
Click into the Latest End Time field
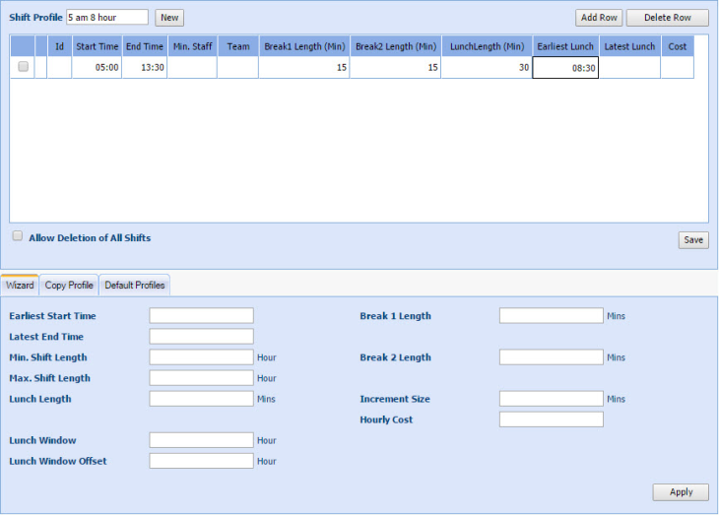pos(201,337)
